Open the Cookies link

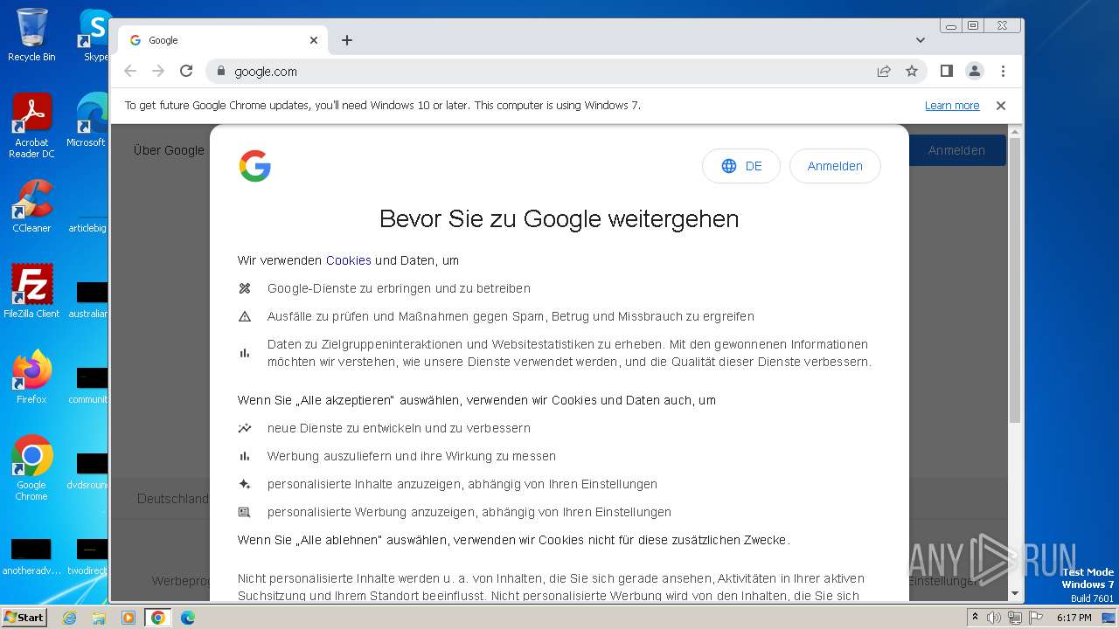point(349,260)
